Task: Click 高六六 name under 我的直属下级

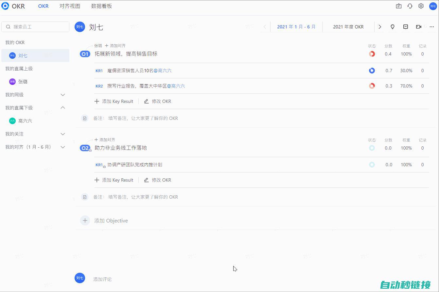Action: tap(25, 121)
